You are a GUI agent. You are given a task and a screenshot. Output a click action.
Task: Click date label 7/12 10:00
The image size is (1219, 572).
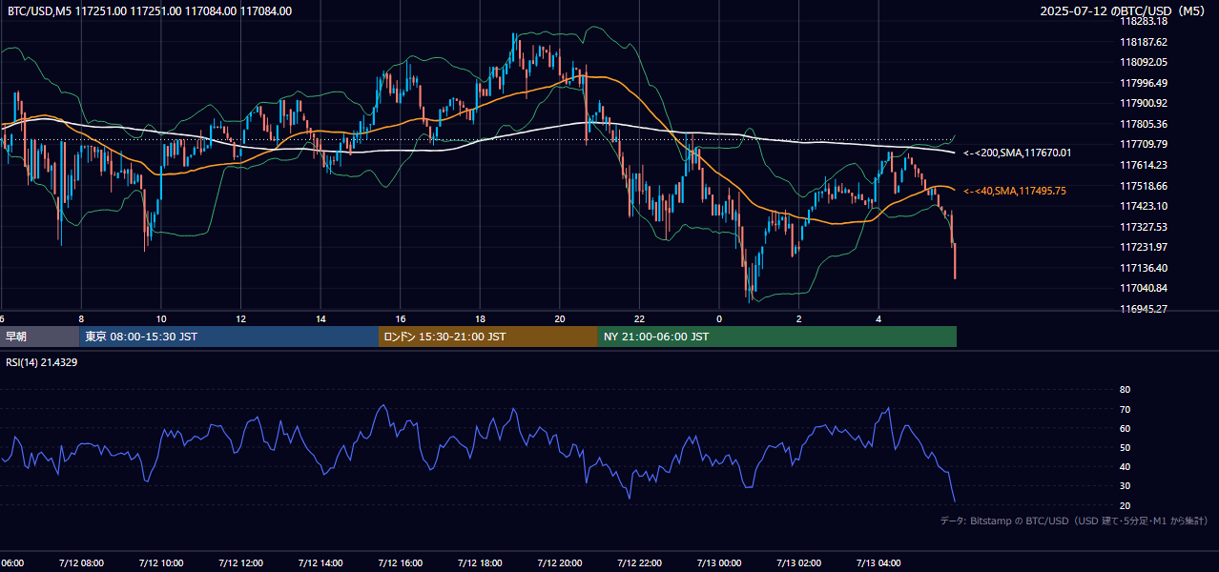coord(161,563)
